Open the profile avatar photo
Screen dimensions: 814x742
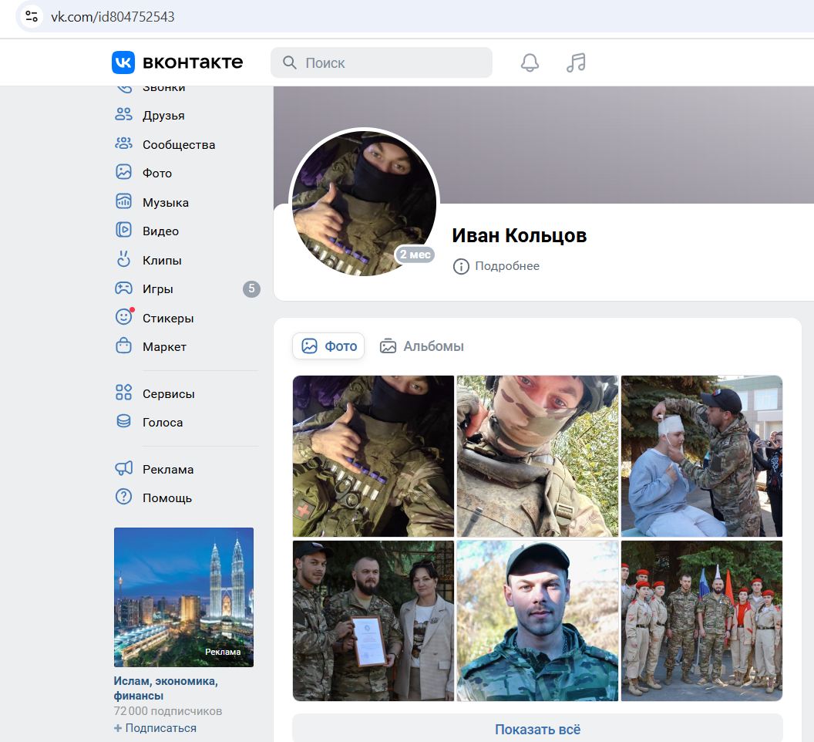click(364, 203)
